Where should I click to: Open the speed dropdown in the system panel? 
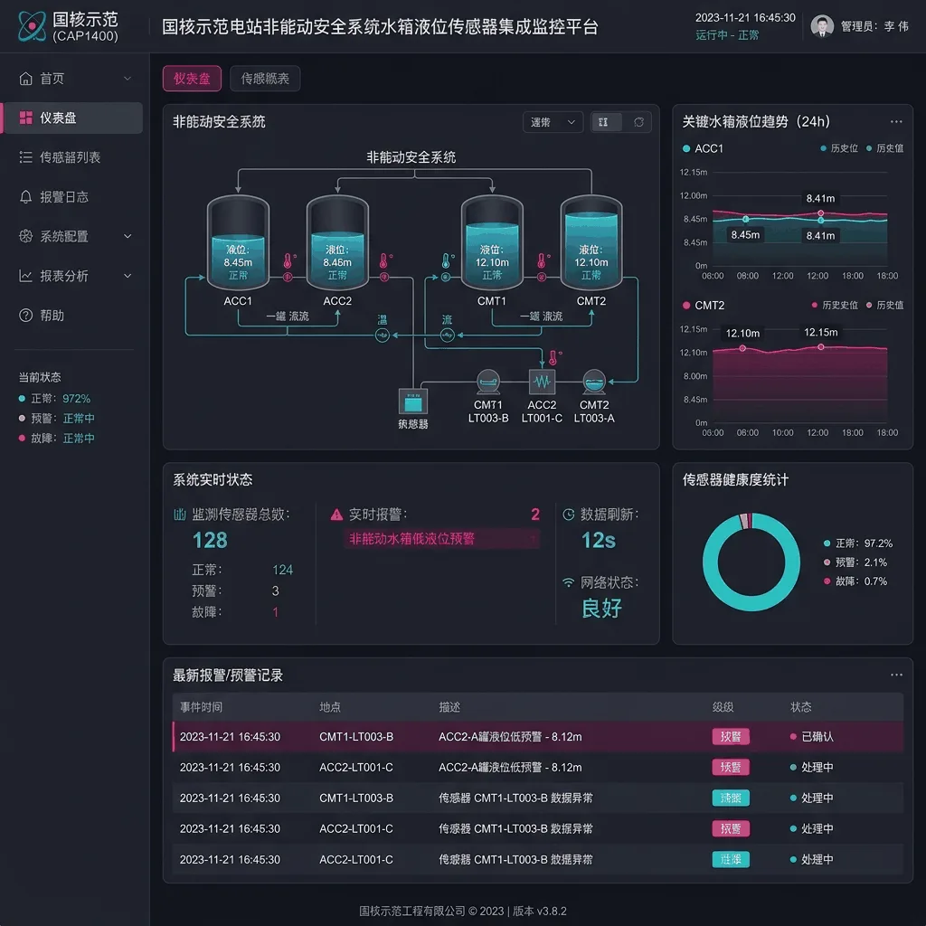point(553,122)
